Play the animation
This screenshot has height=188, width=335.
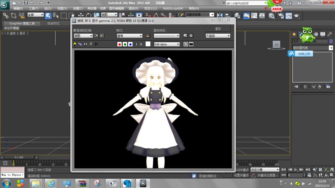pos(296,170)
